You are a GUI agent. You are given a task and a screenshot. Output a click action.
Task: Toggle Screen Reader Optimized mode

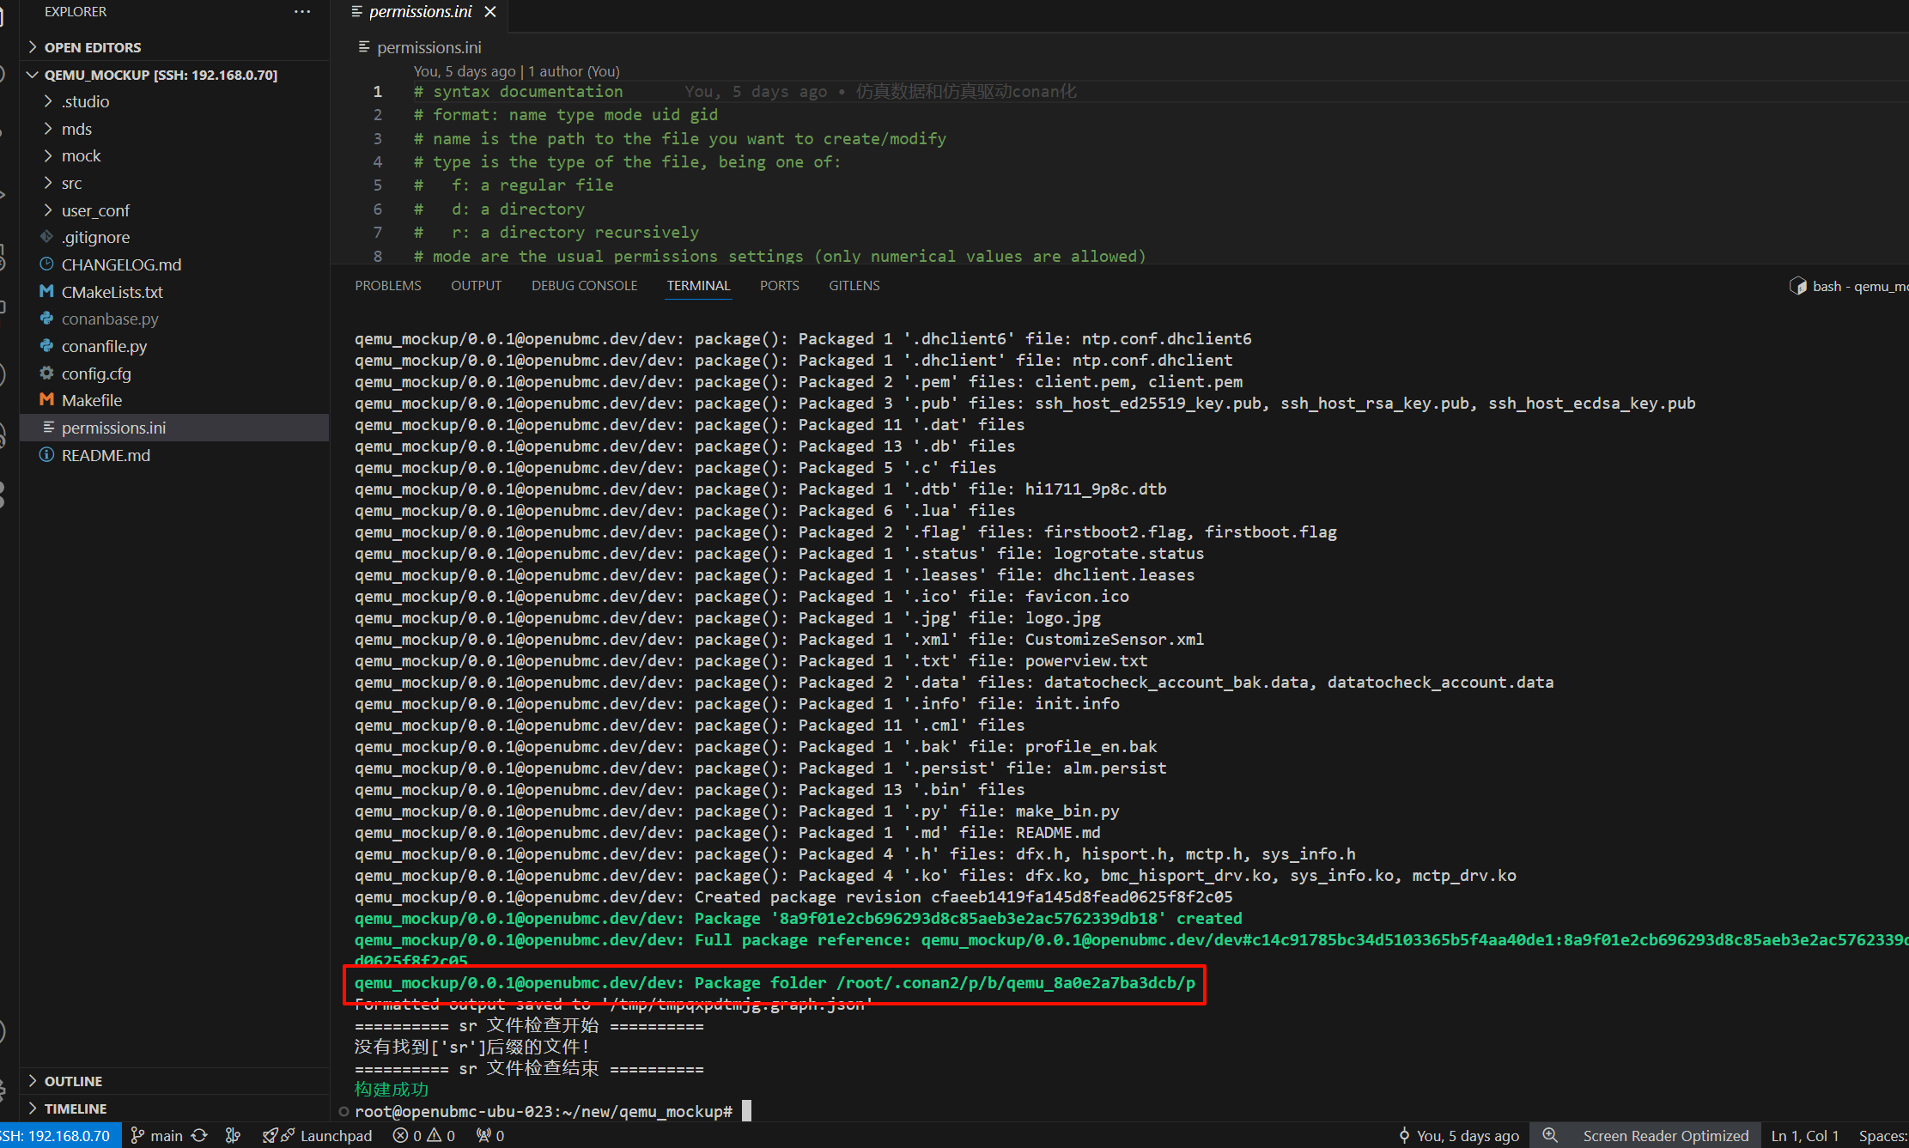[x=1665, y=1135]
